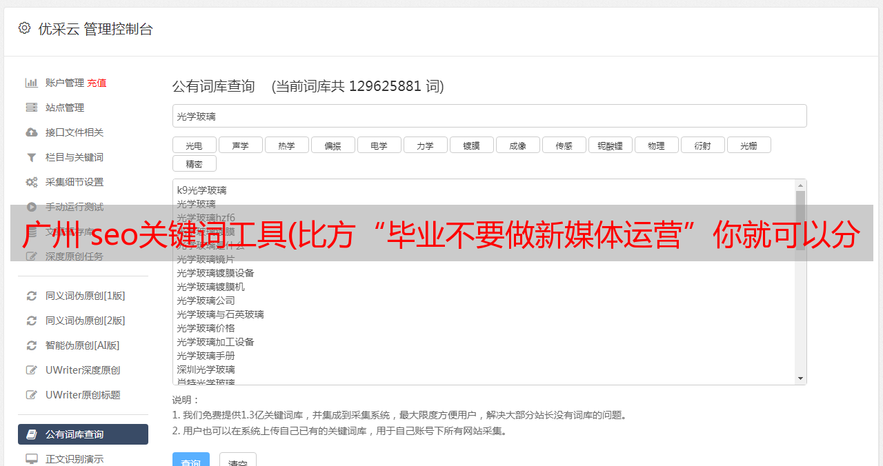Click the refresh icon beside 智能伪原创[AI版]
Image resolution: width=883 pixels, height=466 pixels.
point(31,345)
